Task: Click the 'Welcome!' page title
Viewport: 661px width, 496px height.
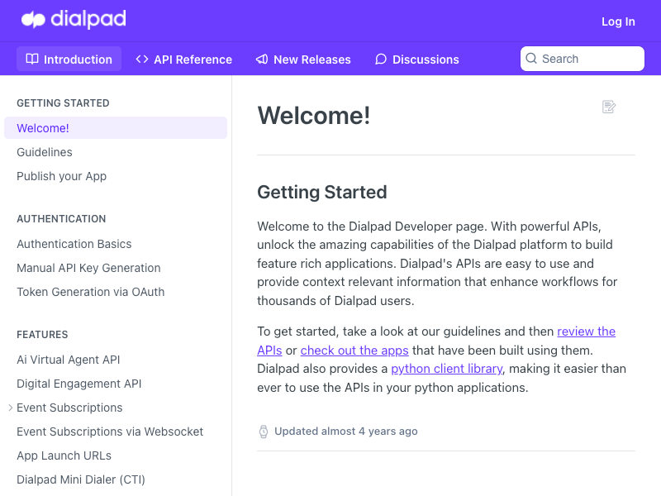Action: click(314, 115)
